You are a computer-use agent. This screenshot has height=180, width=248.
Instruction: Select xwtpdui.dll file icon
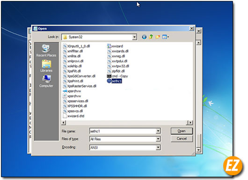(109, 61)
